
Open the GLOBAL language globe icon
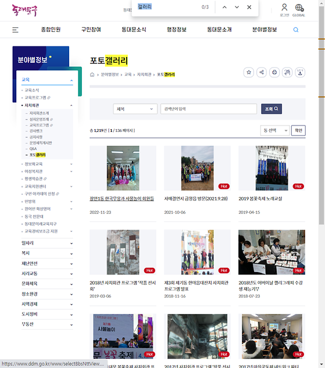[x=299, y=10]
